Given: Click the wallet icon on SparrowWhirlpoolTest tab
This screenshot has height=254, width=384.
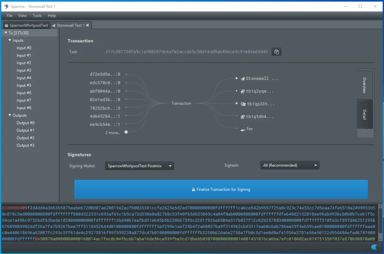Looking at the screenshot, I should pos(7,25).
